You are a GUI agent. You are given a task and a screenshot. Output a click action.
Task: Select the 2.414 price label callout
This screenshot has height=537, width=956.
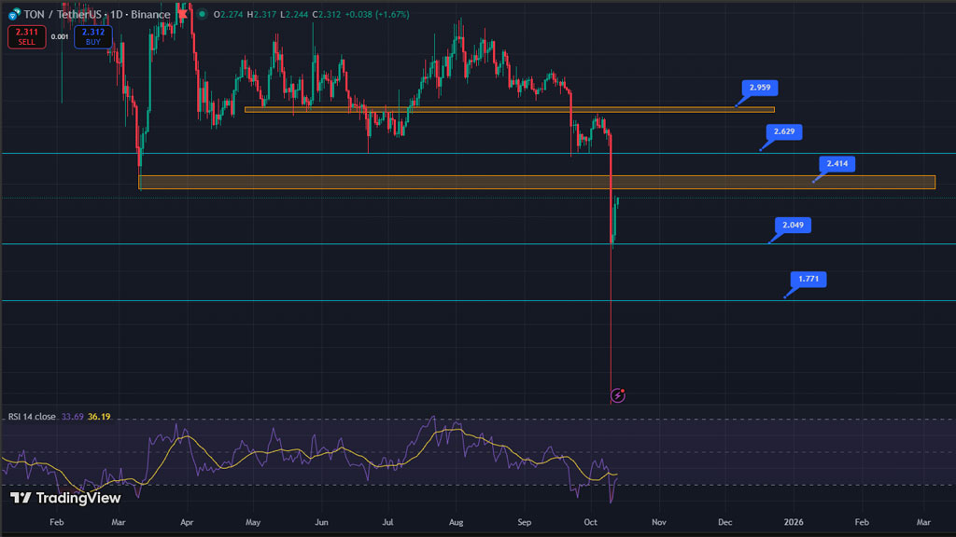point(836,164)
